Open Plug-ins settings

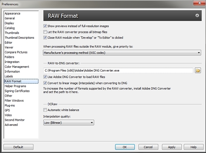pyautogui.click(x=9, y=105)
